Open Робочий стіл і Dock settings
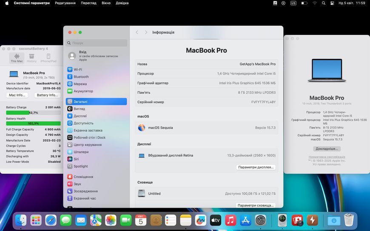This screenshot has width=370, height=231. 96,138
